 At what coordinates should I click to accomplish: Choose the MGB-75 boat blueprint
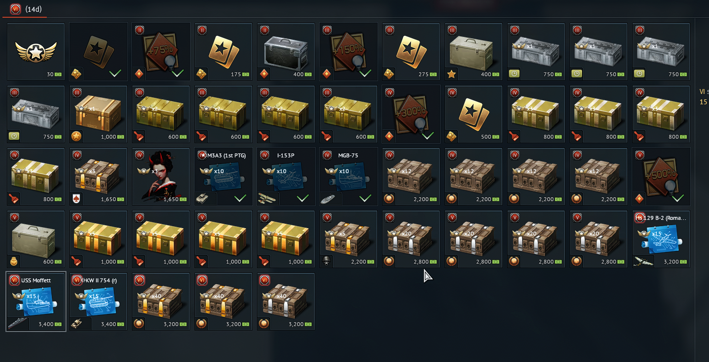[349, 177]
